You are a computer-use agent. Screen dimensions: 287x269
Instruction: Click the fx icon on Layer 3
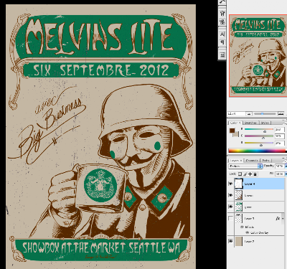tap(278, 218)
